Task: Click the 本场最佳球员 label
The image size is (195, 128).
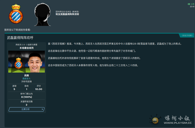Action: (x=26, y=48)
